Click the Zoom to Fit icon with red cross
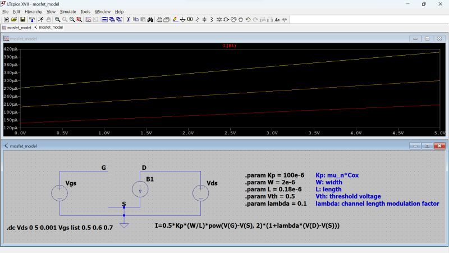Screen dimensions: 449x253 coord(79,20)
